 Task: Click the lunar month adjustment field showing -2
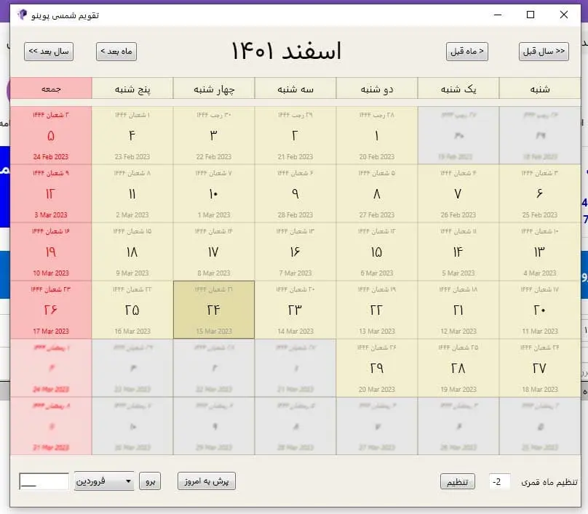(499, 482)
